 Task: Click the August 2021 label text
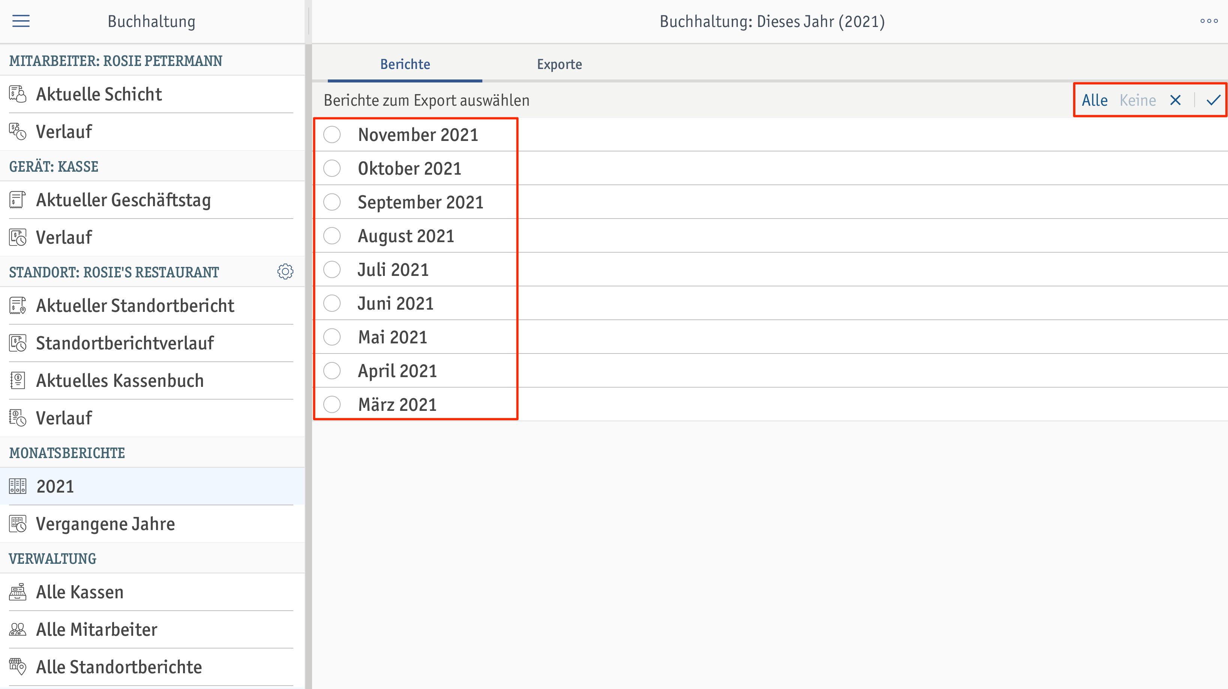pos(406,236)
